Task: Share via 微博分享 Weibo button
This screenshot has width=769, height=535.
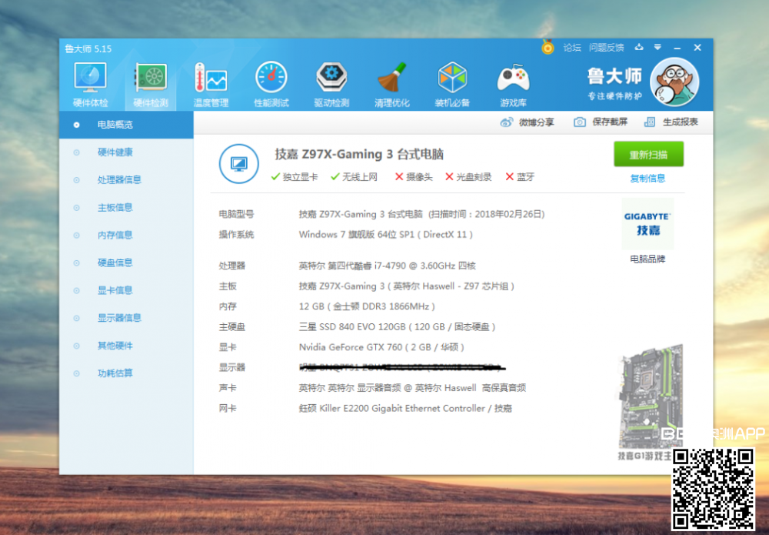Action: tap(528, 122)
